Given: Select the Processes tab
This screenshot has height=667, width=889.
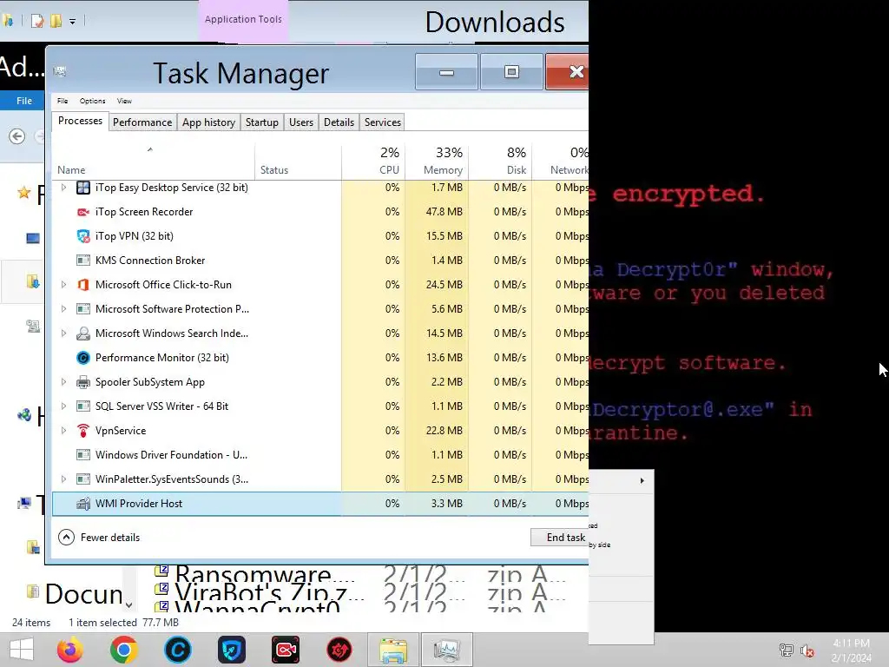Looking at the screenshot, I should point(80,121).
